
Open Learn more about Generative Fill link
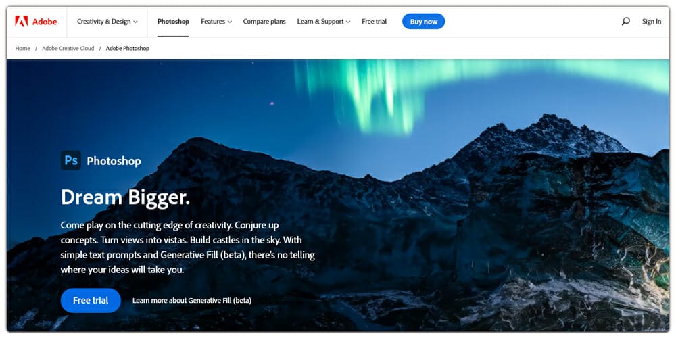pos(192,301)
